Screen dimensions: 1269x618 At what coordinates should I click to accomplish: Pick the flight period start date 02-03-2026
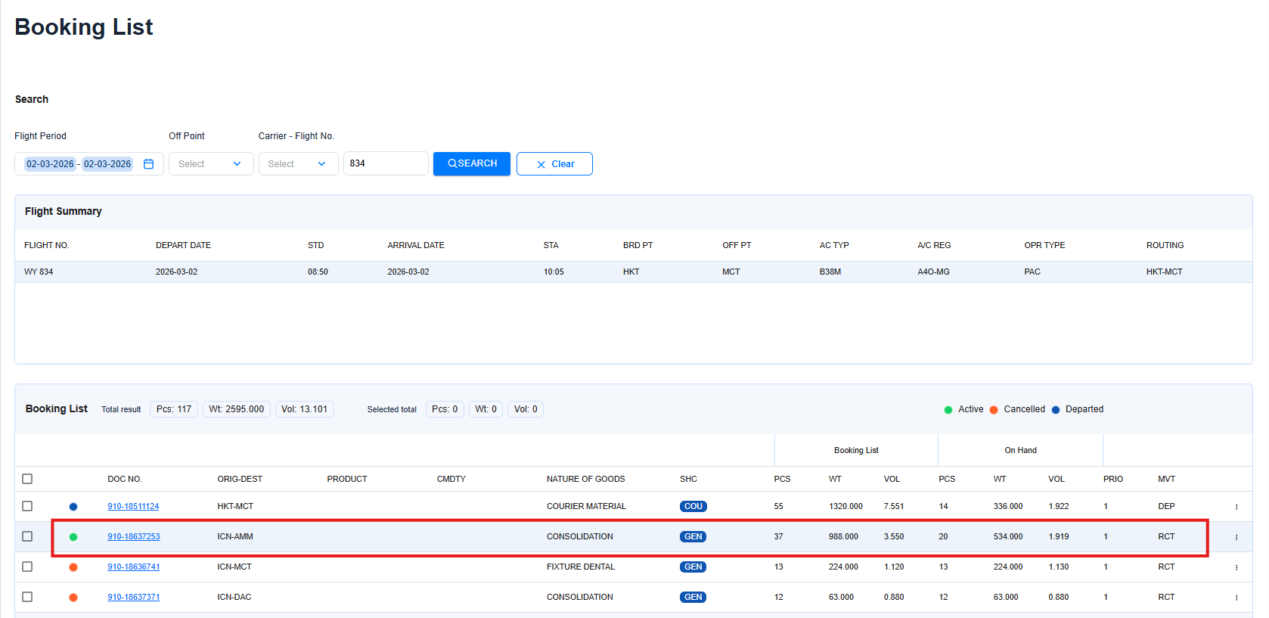pos(50,164)
